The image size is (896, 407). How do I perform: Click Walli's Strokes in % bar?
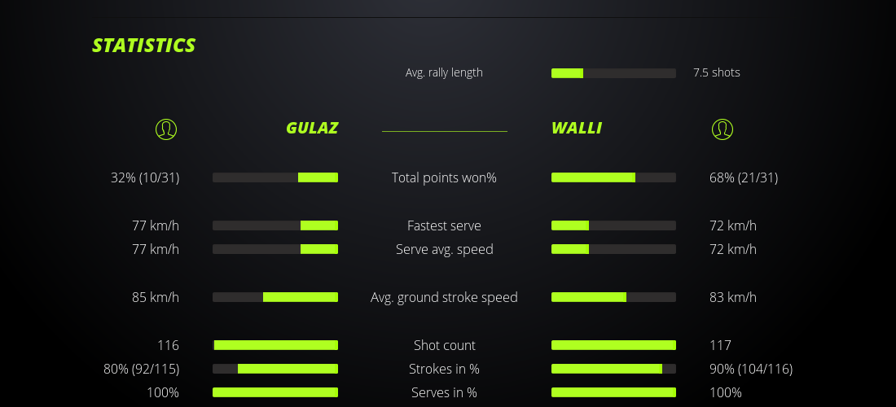(x=613, y=369)
